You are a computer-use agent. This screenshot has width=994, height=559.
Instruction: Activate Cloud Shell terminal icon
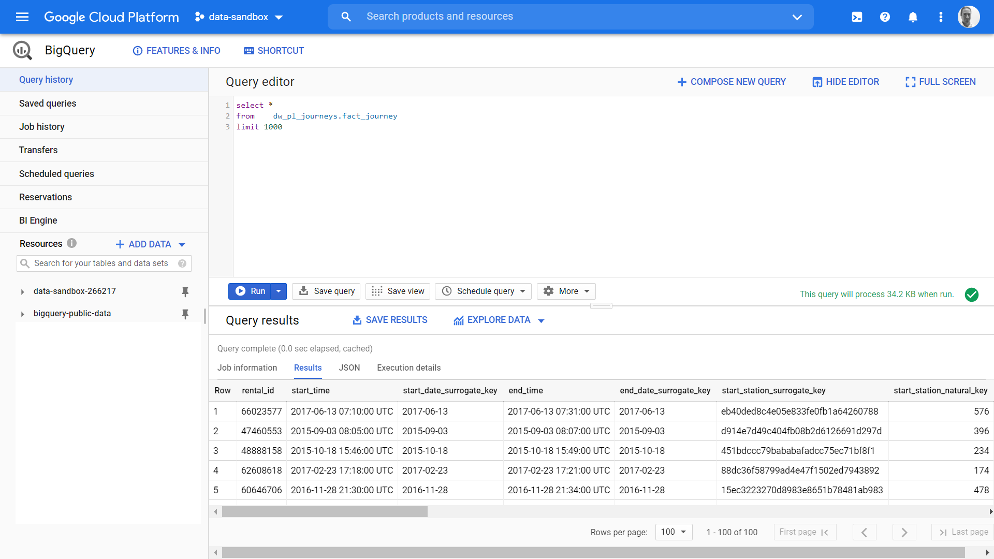[x=857, y=17]
